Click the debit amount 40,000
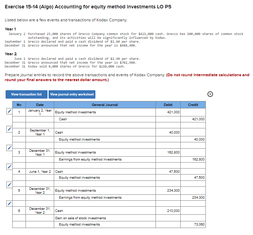This screenshot has height=235, width=253. (x=168, y=132)
